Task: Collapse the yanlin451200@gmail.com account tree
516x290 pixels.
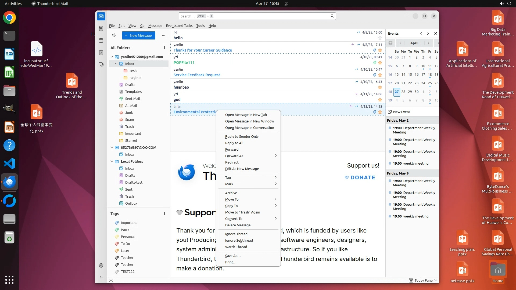Action: 112,57
